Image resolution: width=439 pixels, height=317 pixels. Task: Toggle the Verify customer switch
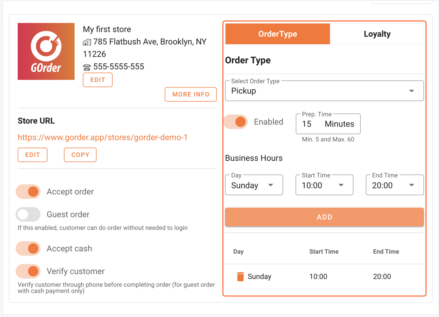click(28, 271)
